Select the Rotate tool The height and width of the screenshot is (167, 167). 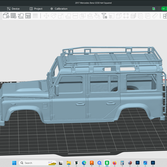[54, 16]
